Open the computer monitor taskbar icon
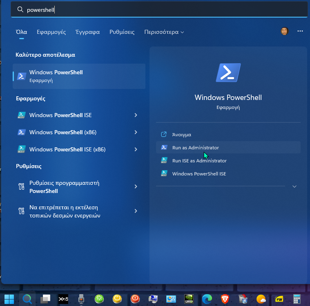 point(153,299)
